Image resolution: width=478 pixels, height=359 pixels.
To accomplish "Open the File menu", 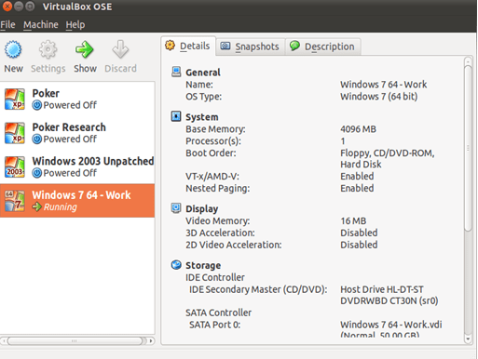I will [x=7, y=24].
